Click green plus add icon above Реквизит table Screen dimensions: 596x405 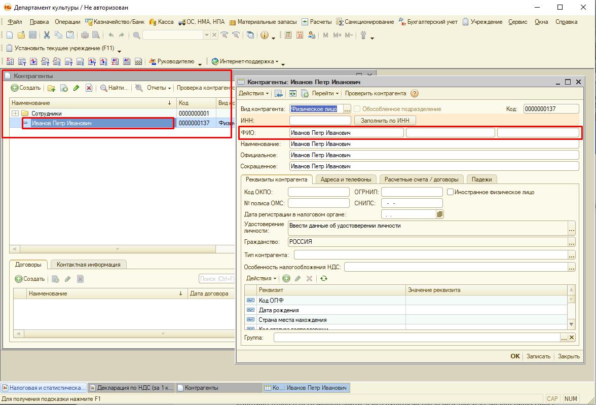(x=286, y=278)
